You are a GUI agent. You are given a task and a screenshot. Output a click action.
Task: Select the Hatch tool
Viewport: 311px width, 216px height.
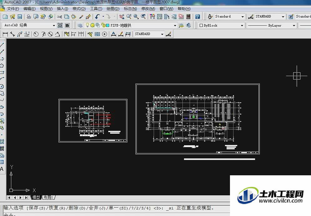(x=2, y=141)
